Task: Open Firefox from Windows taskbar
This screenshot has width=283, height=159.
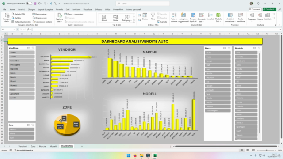Action: pyautogui.click(x=135, y=155)
